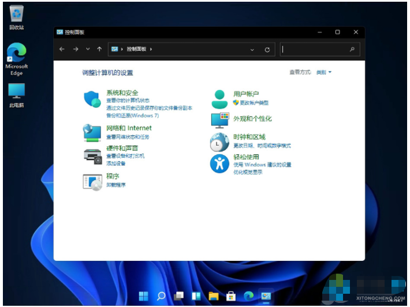The height and width of the screenshot is (307, 410).
Task: Click the 卸载程序 link
Action: point(116,185)
